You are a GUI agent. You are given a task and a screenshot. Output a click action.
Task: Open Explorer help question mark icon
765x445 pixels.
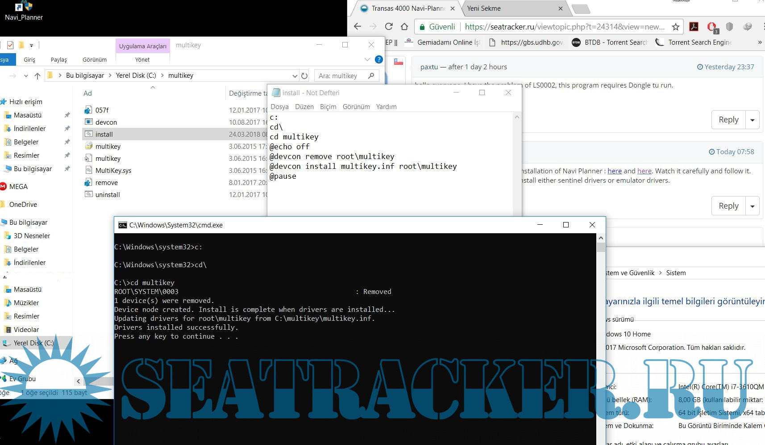coord(378,59)
